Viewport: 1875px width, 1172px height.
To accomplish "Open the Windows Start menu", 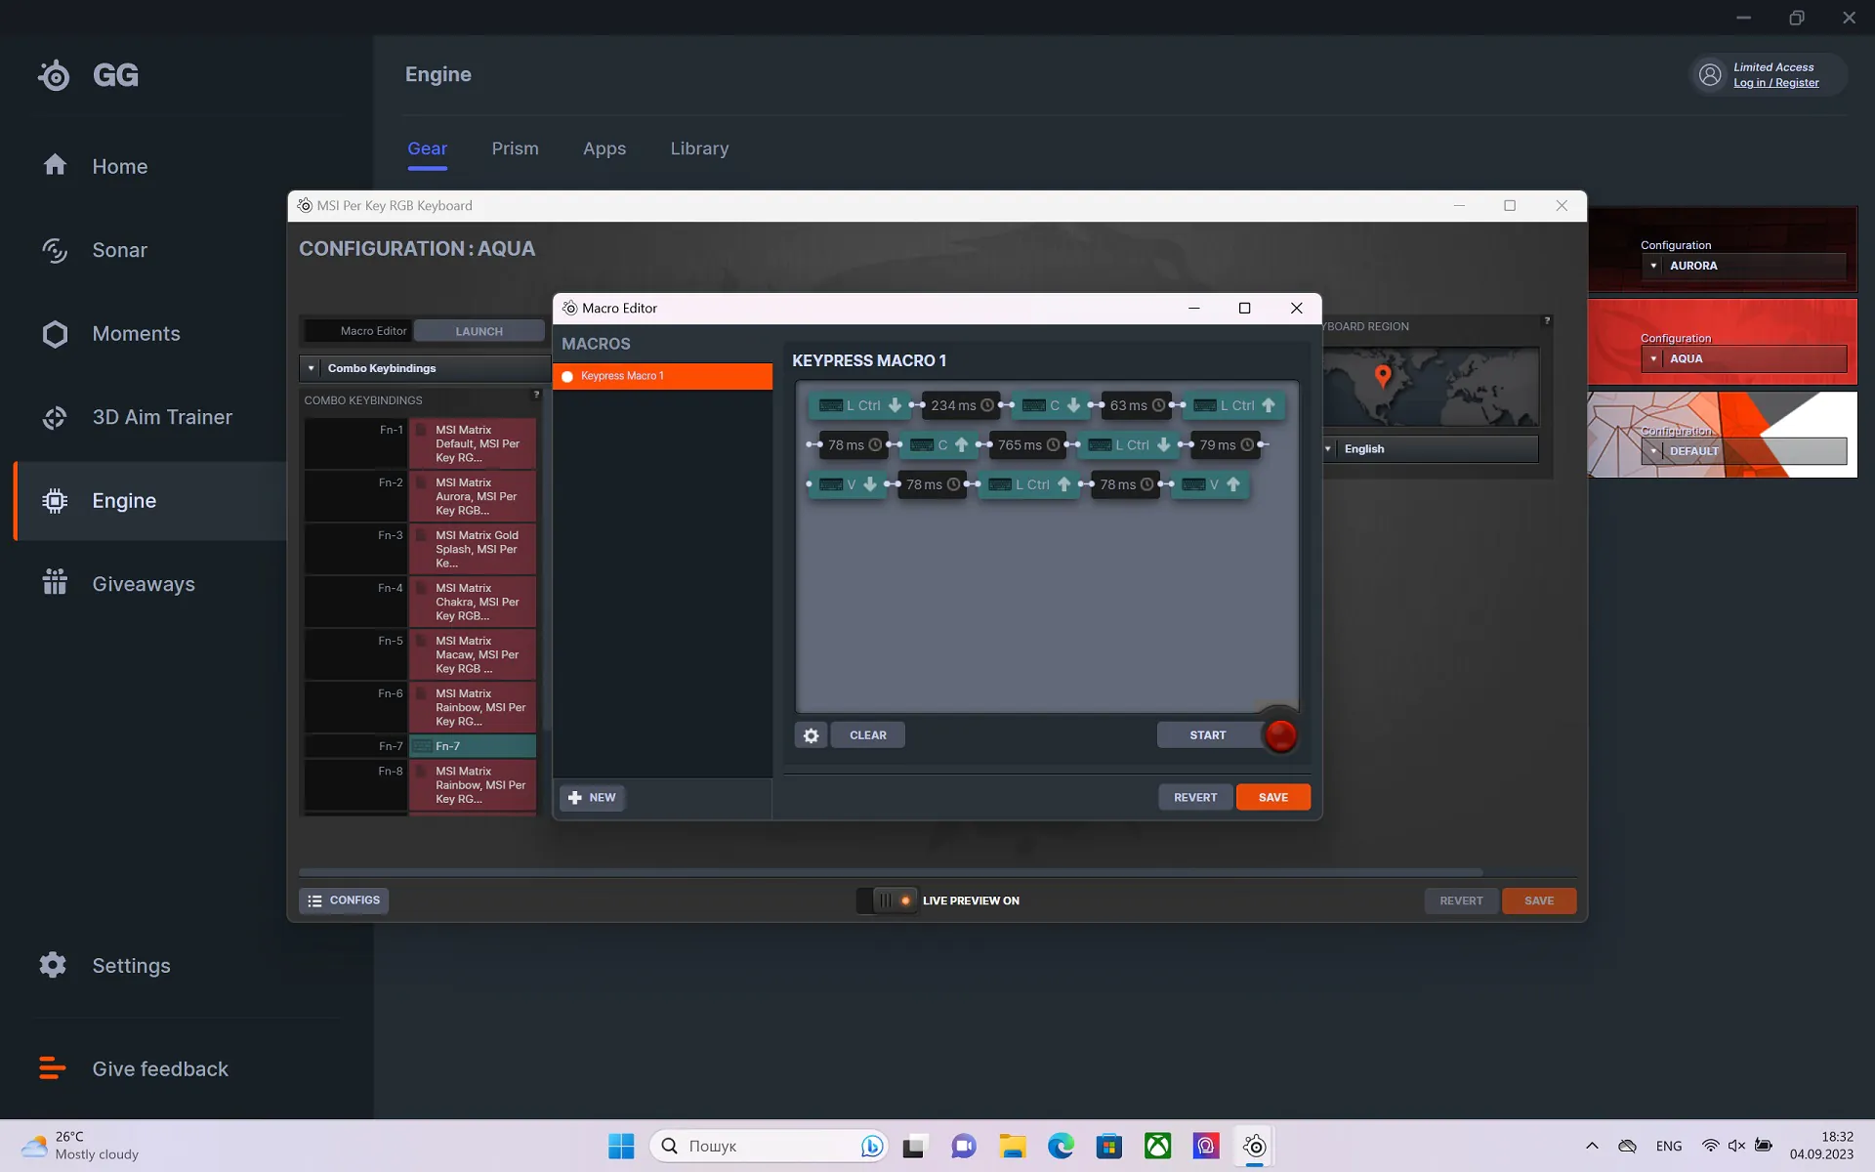I will 621,1146.
